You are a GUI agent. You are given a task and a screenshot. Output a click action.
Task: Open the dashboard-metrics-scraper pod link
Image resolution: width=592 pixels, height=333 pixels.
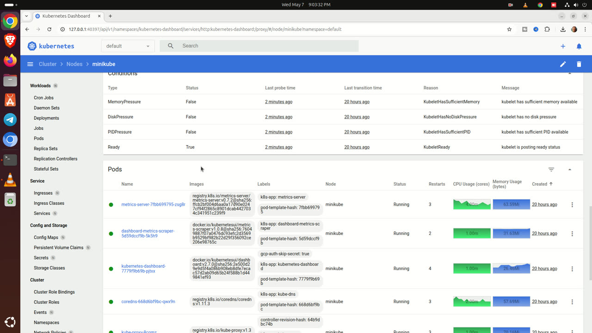pos(148,234)
